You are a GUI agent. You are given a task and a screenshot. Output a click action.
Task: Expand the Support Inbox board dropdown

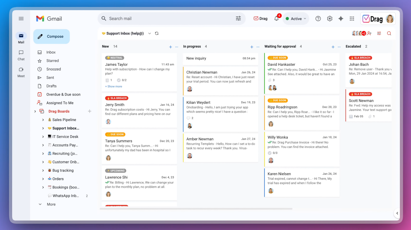150,33
